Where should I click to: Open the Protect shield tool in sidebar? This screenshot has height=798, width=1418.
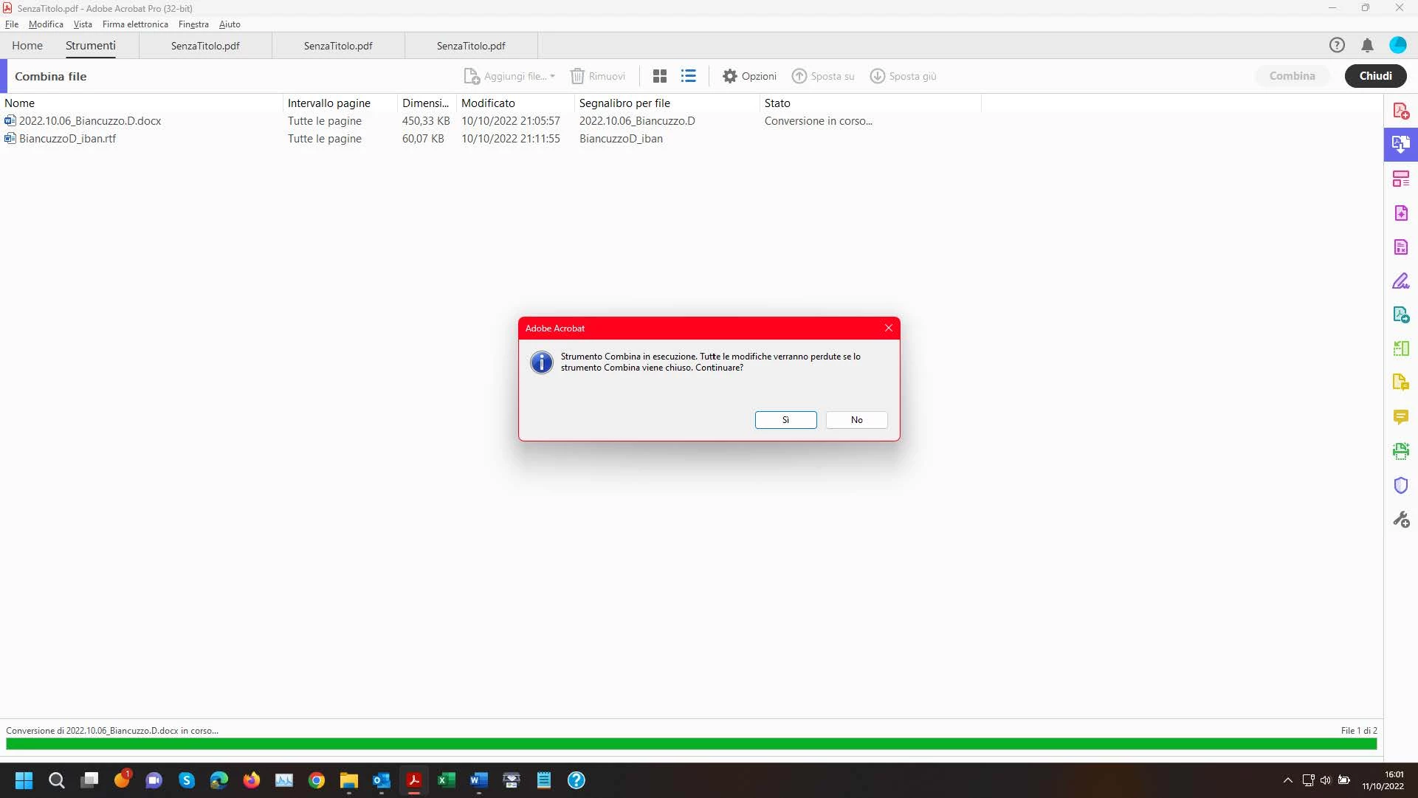[1400, 485]
